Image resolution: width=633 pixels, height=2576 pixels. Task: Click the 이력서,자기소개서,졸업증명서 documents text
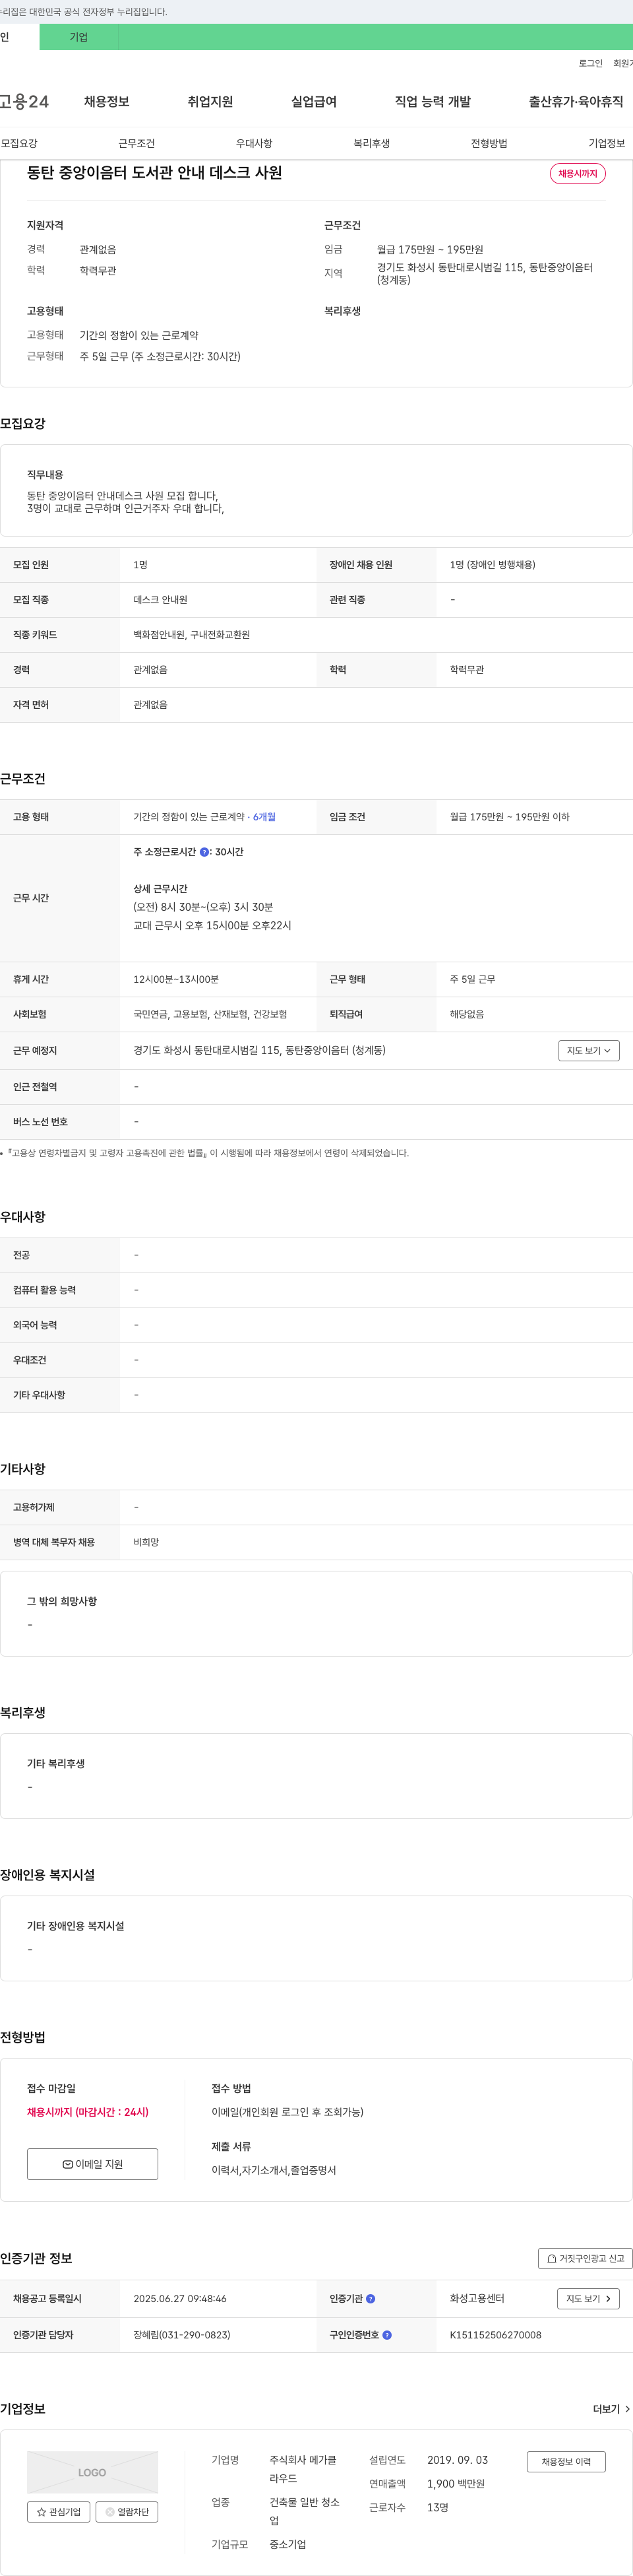point(274,2170)
